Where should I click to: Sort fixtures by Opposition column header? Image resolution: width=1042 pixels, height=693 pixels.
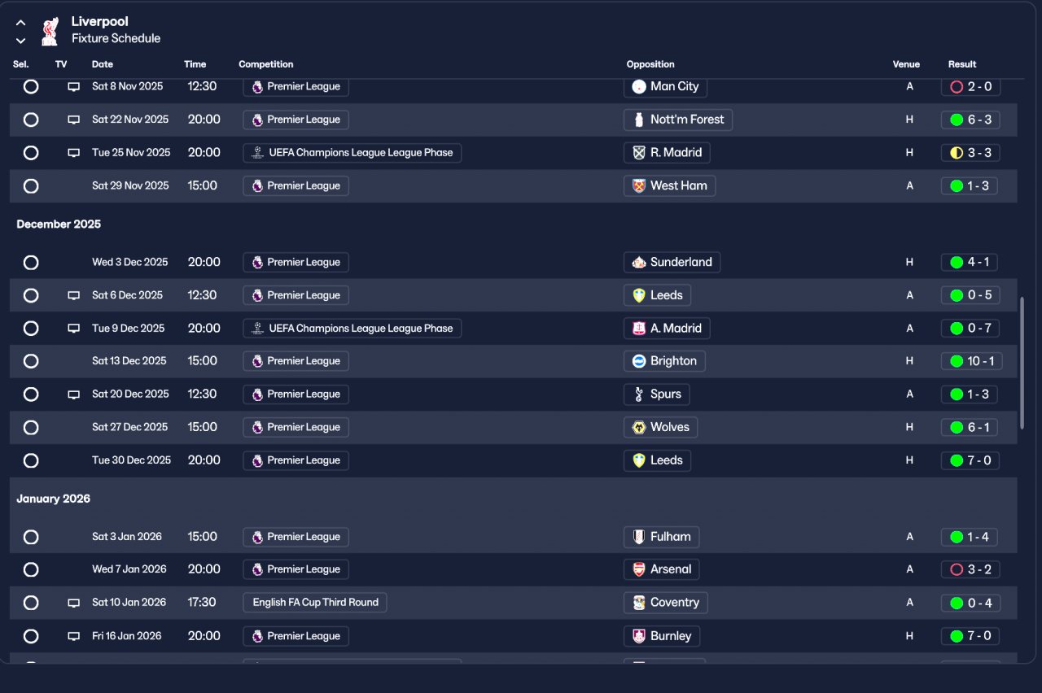[x=650, y=64]
